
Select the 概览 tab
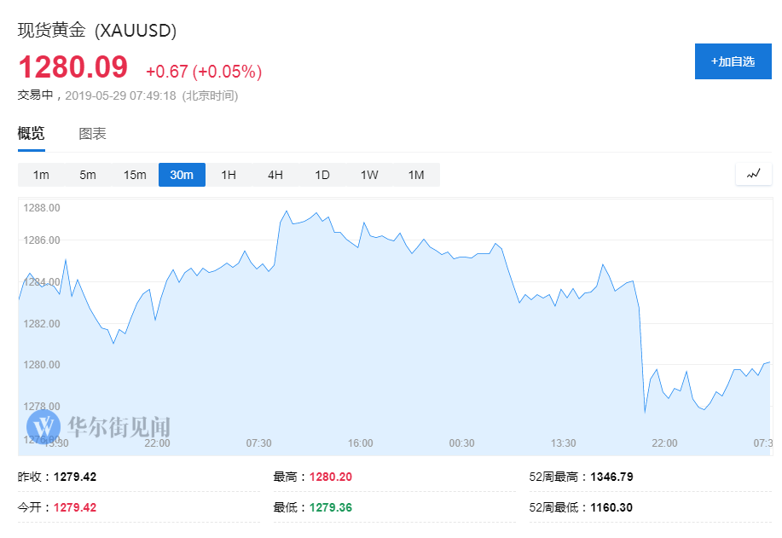coord(31,134)
